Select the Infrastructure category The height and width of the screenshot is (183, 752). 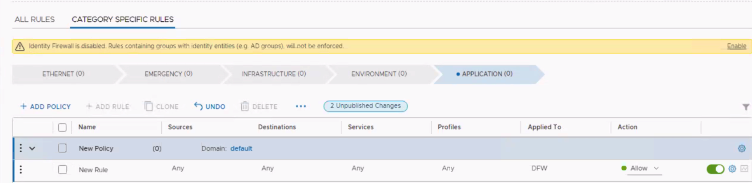[x=273, y=74]
